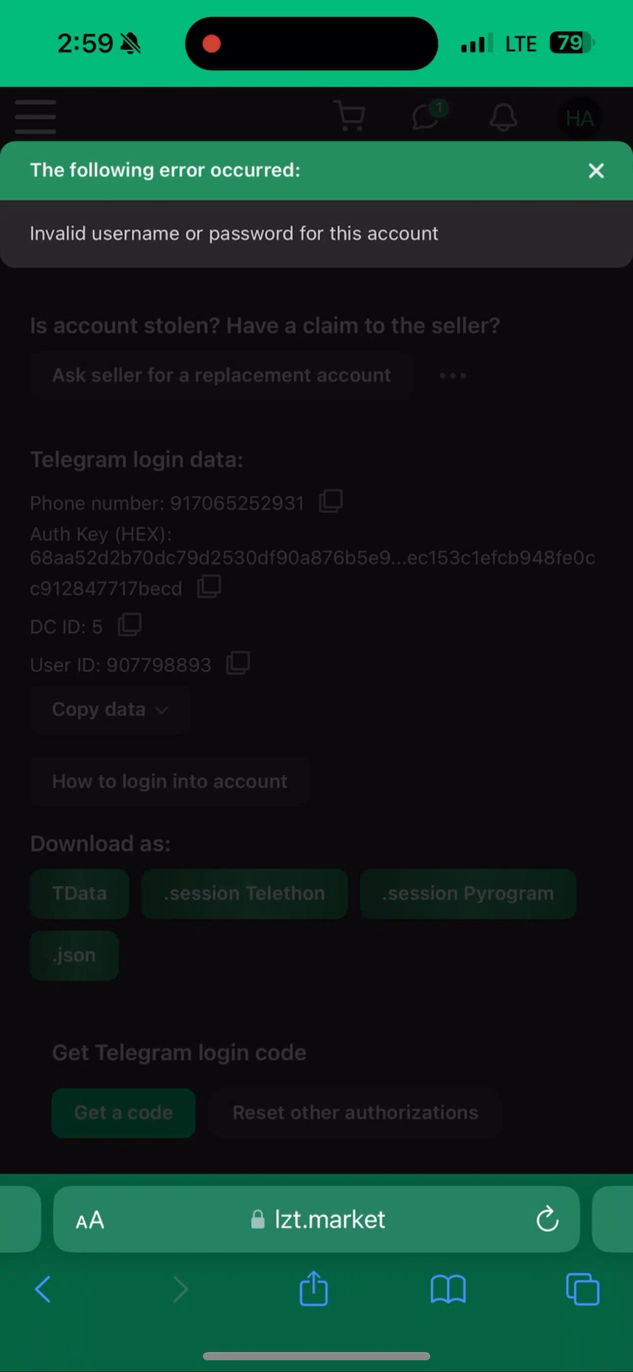Download account as TData

(79, 893)
